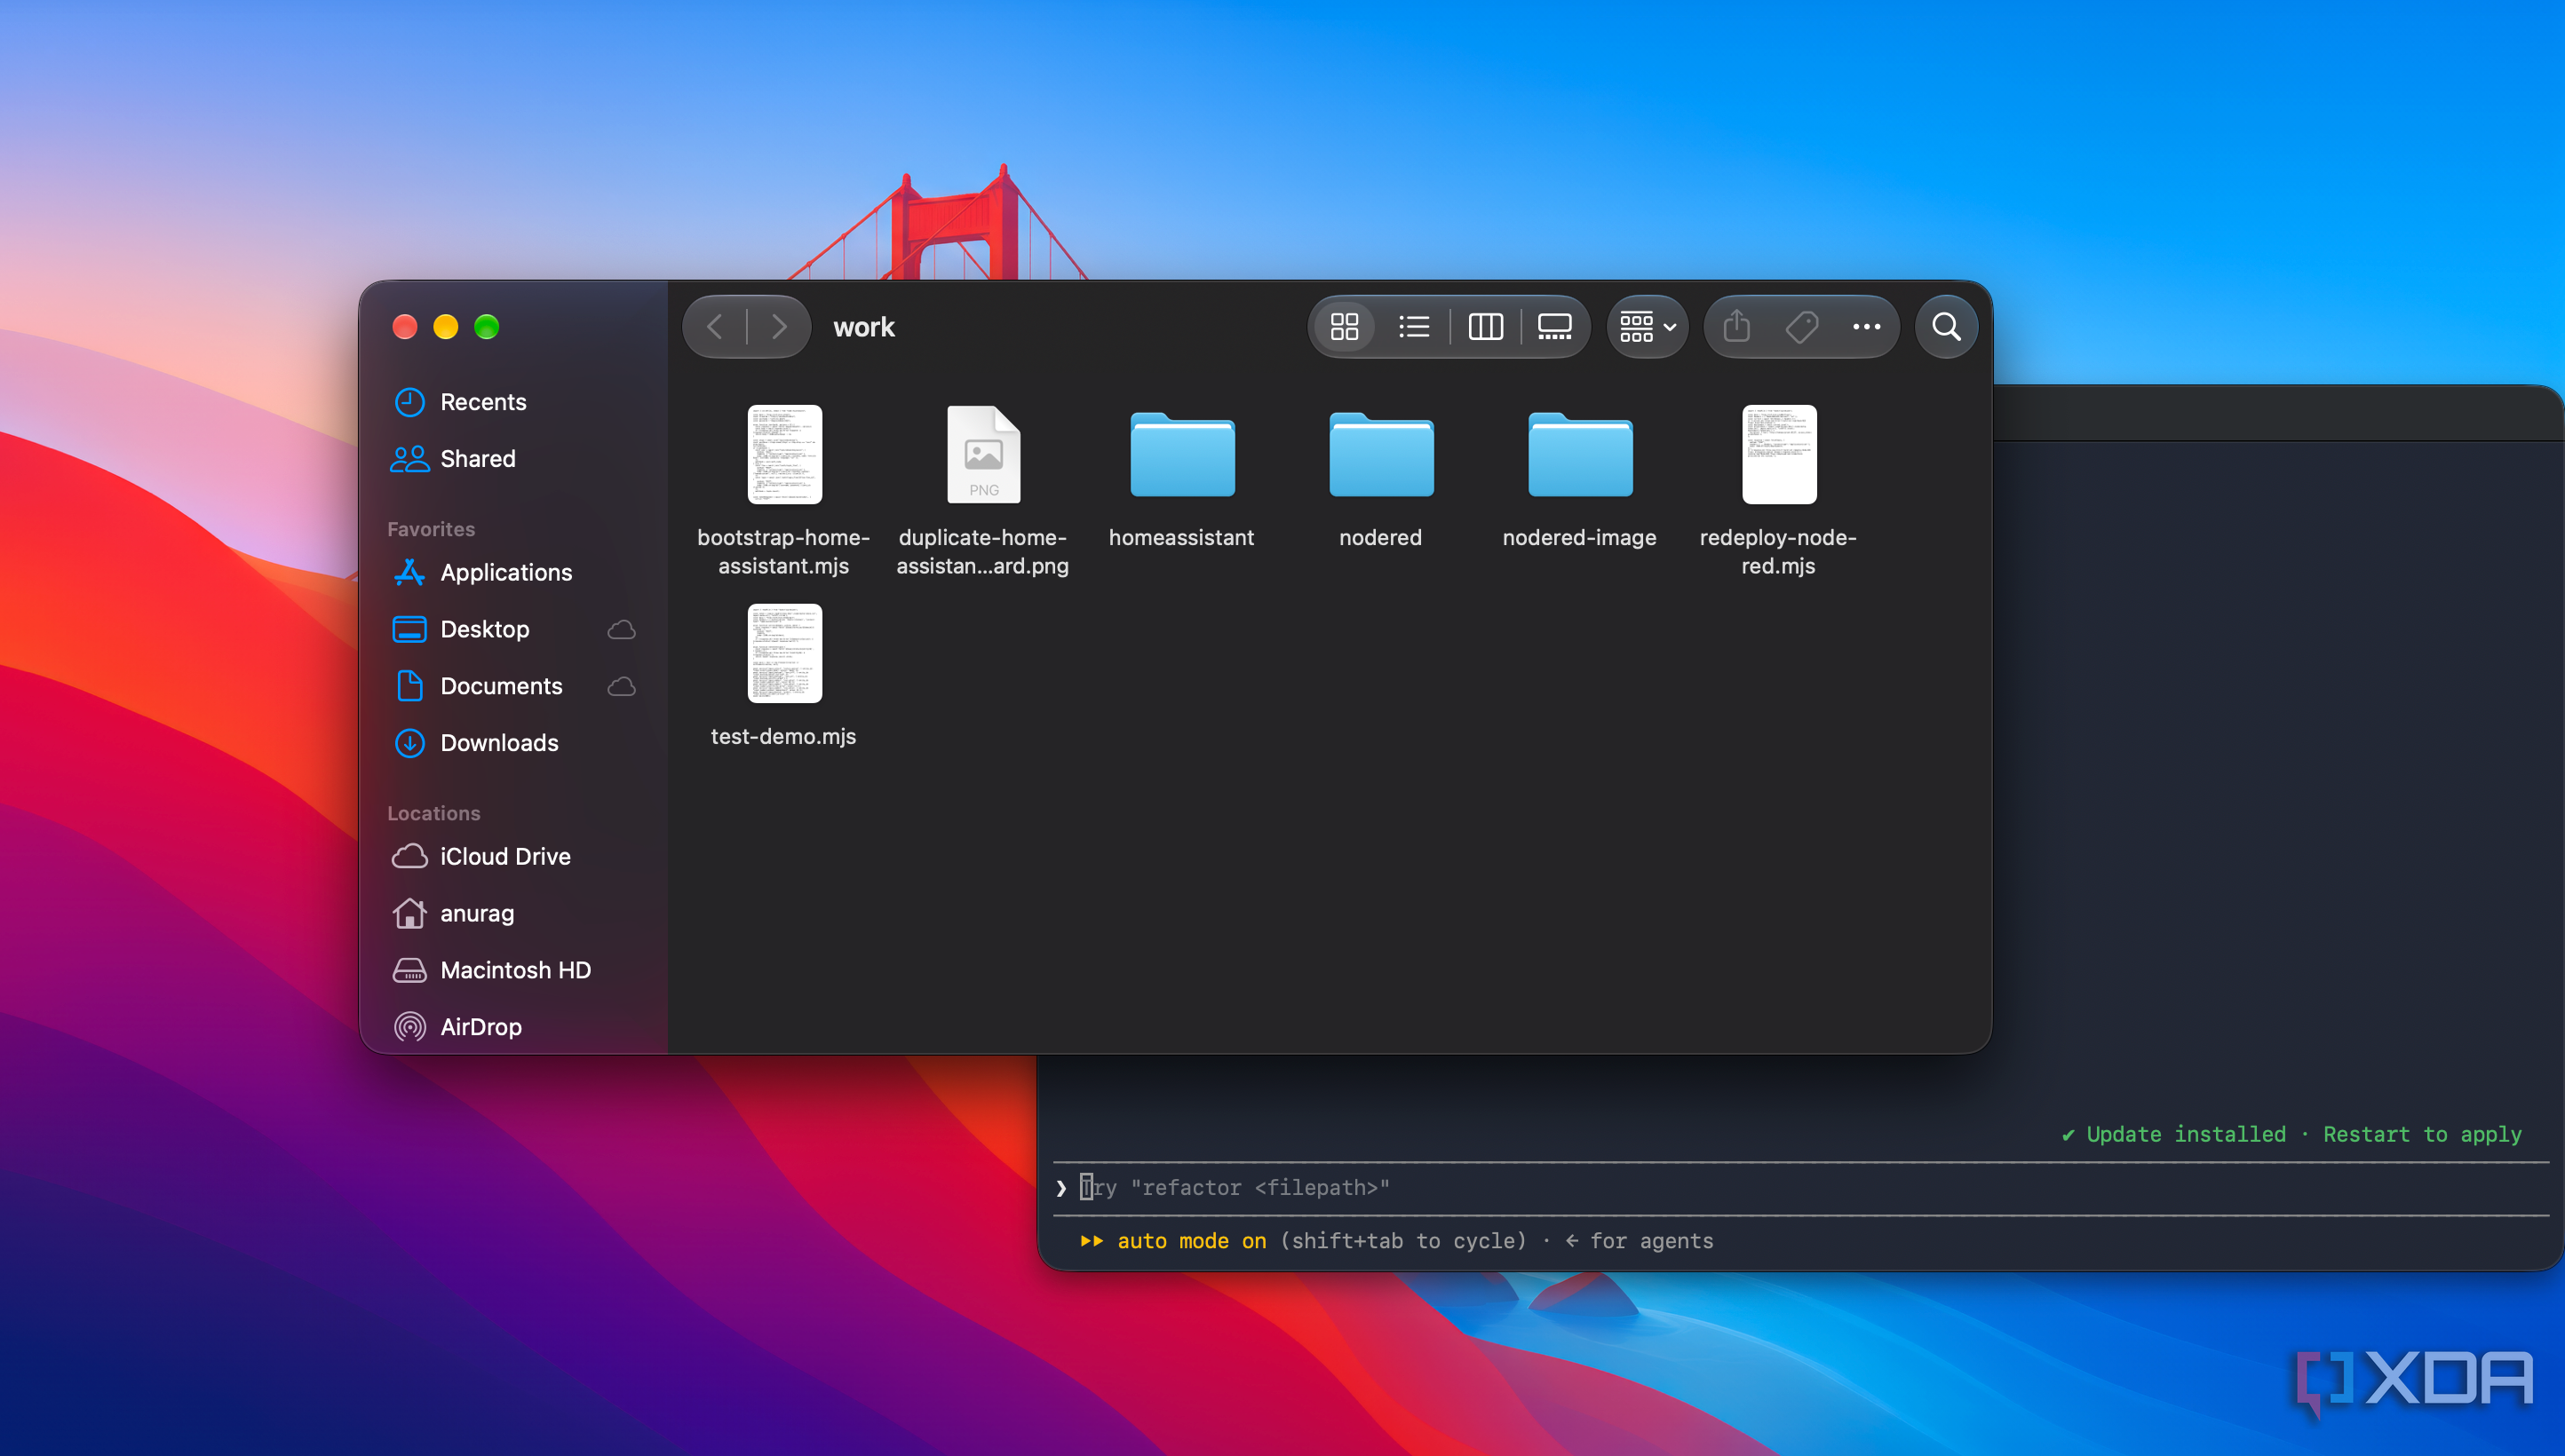Click the iCloud status icon beside Documents
Image resolution: width=2565 pixels, height=1456 pixels.
[621, 687]
